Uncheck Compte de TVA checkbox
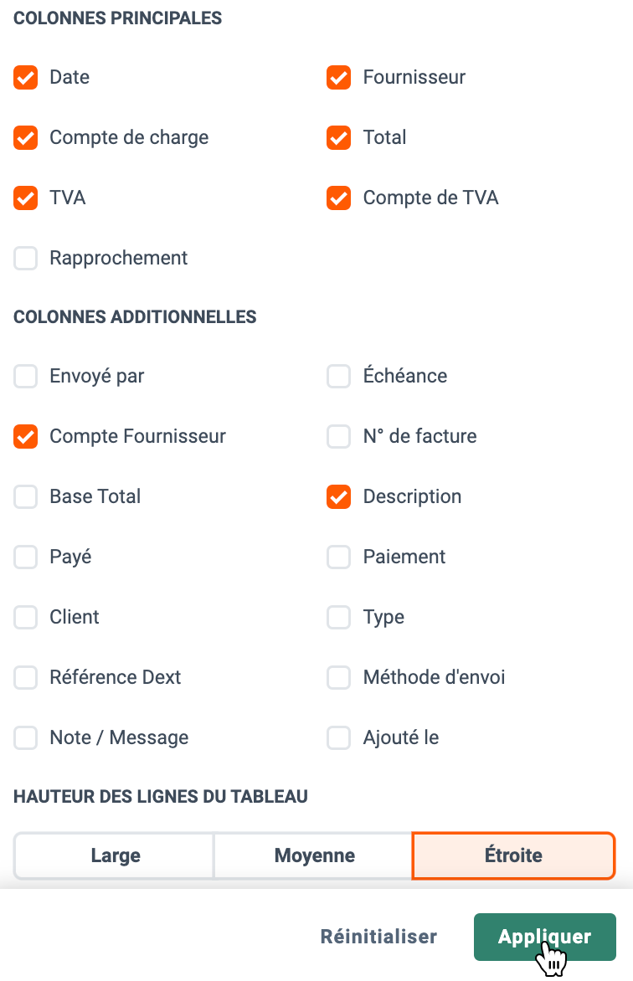This screenshot has height=981, width=633. tap(339, 198)
